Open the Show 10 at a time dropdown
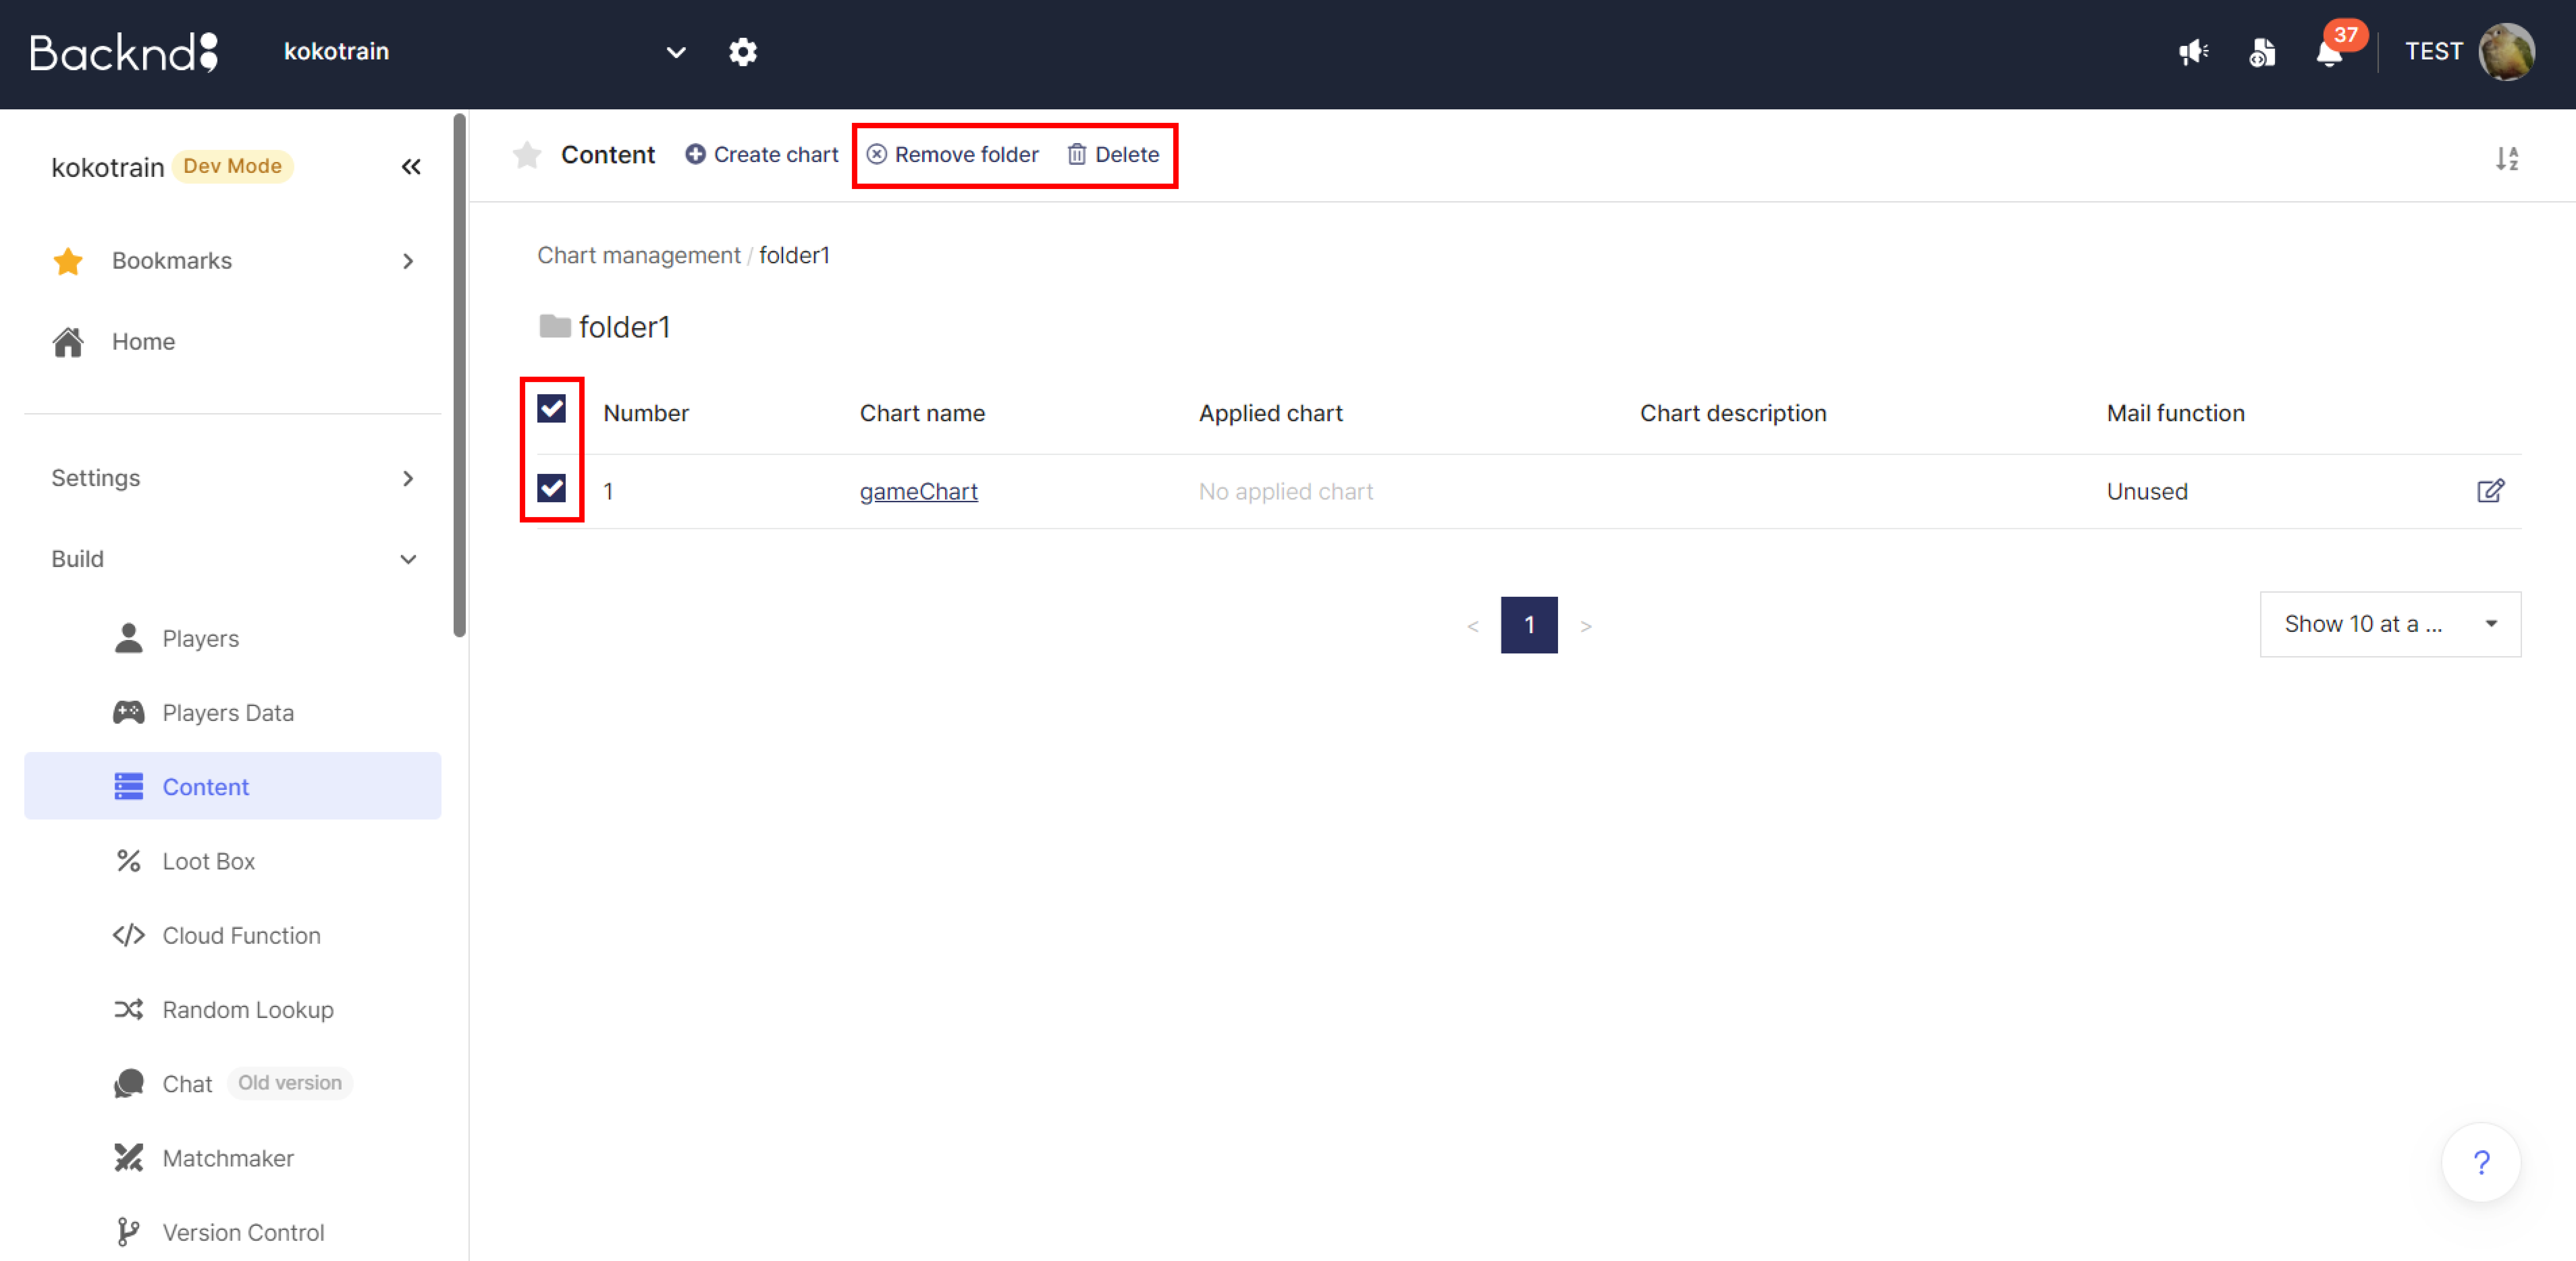This screenshot has height=1261, width=2576. tap(2390, 624)
